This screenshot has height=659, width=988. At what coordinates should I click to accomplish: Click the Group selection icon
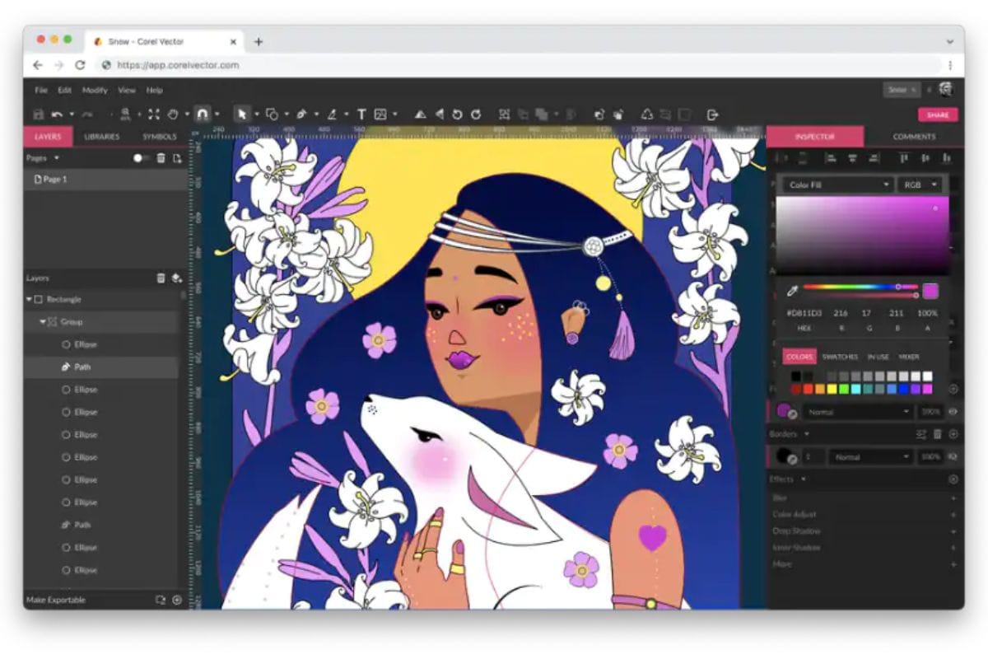coord(505,115)
